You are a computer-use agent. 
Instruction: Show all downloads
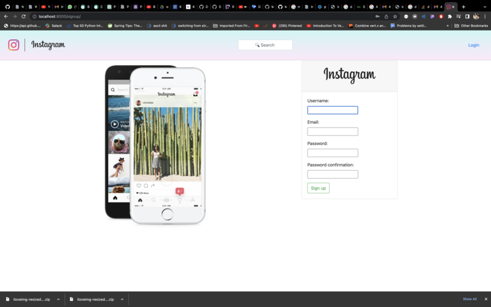point(470,299)
